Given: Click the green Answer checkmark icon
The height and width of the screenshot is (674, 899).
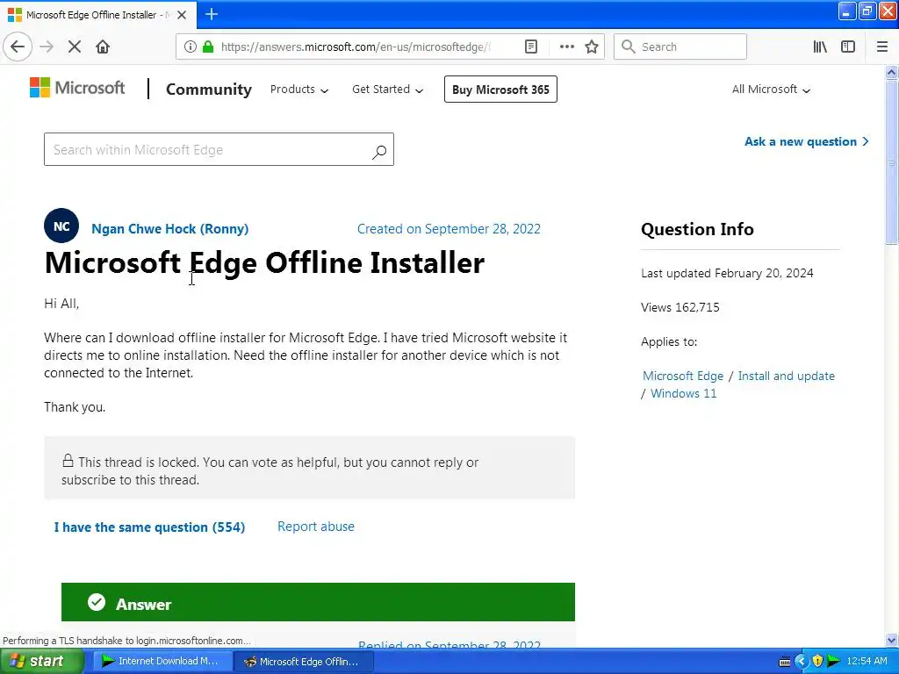Looking at the screenshot, I should [x=97, y=602].
